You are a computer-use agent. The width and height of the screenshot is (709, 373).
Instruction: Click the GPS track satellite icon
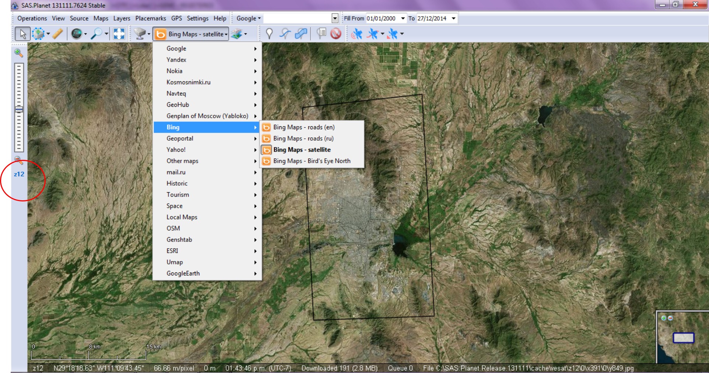373,34
